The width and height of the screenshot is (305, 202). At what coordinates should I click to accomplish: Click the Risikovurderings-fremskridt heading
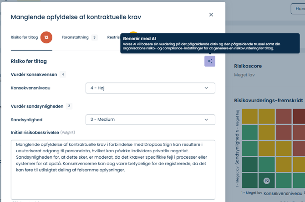[268, 99]
